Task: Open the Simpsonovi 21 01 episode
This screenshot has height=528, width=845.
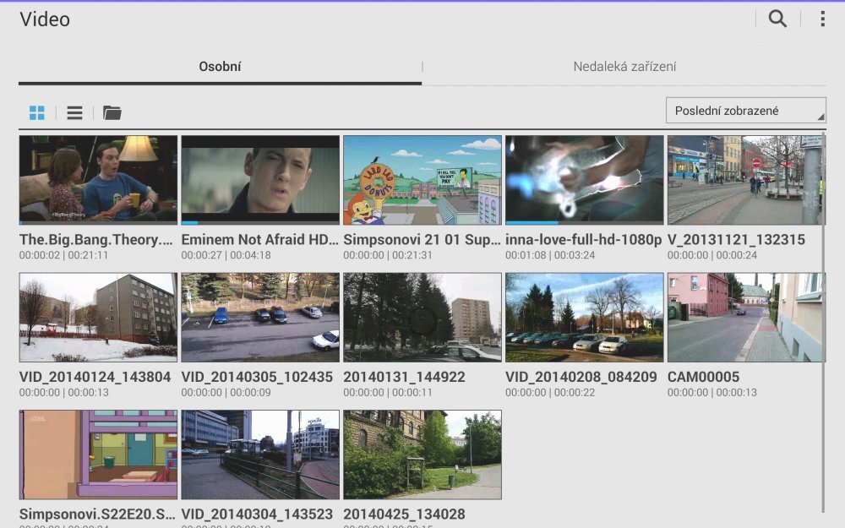Action: (x=422, y=179)
